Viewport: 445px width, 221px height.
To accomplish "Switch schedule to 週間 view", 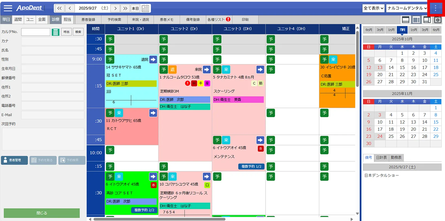I will coord(18,20).
